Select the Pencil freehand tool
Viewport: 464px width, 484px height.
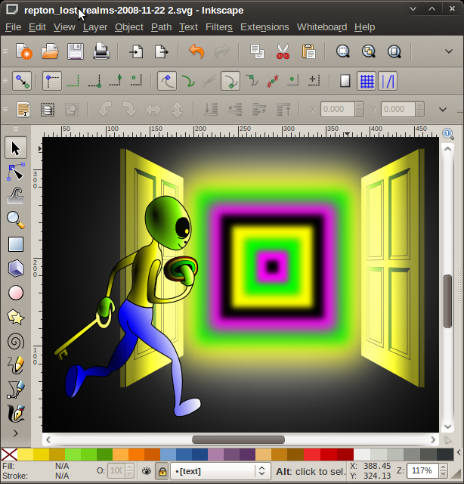(x=16, y=365)
